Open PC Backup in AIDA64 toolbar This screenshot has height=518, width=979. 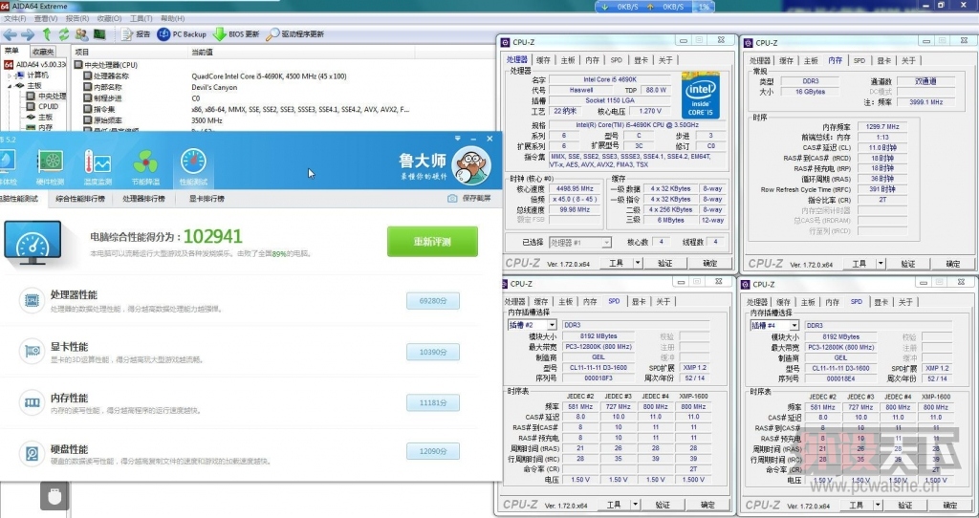pyautogui.click(x=182, y=34)
